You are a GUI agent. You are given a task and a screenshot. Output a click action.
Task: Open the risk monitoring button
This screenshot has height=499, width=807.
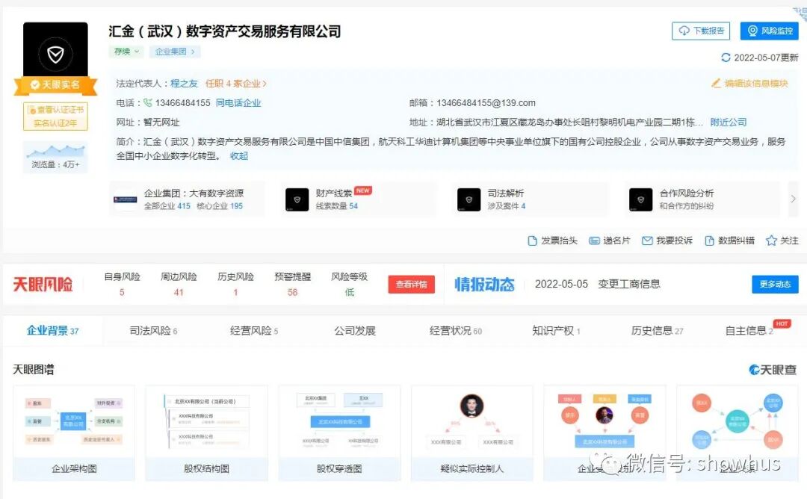click(770, 31)
